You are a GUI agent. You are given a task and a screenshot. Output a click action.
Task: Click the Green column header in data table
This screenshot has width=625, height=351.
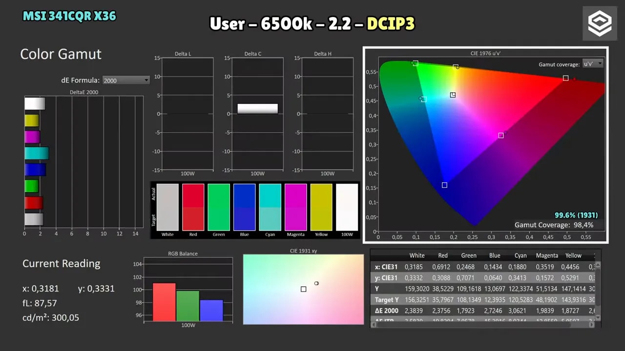(x=469, y=255)
